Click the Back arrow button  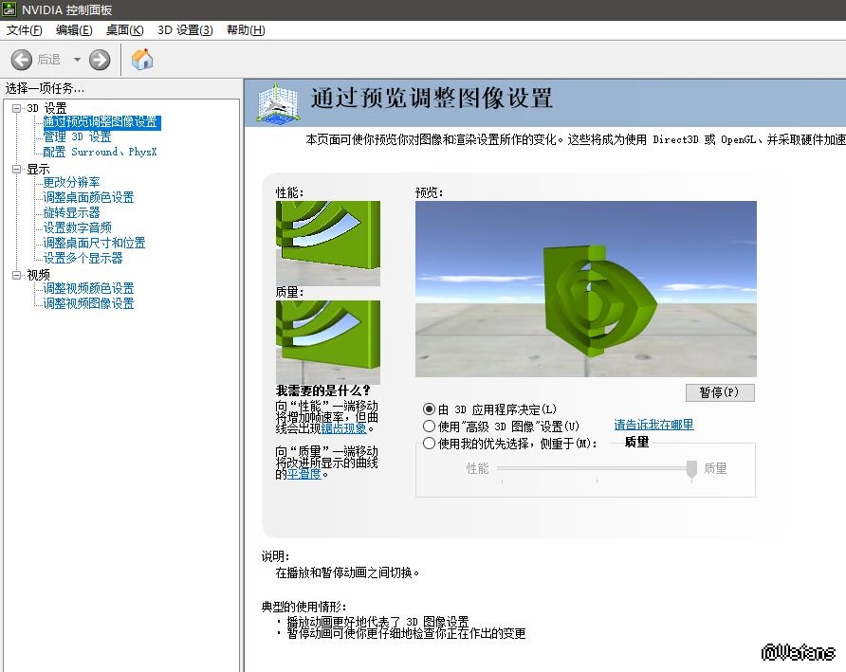pos(22,60)
